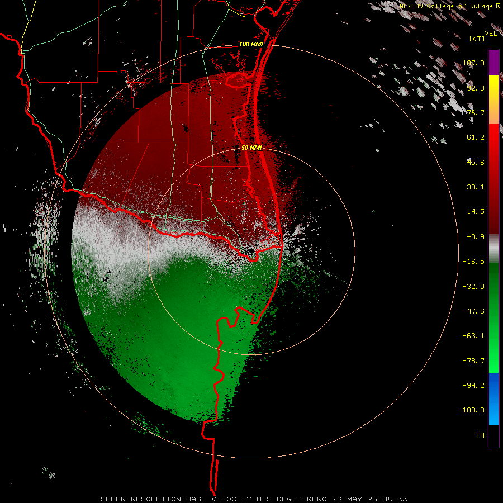Select the 30.1 scale value
Image resolution: width=503 pixels, height=503 pixels.
pos(476,187)
